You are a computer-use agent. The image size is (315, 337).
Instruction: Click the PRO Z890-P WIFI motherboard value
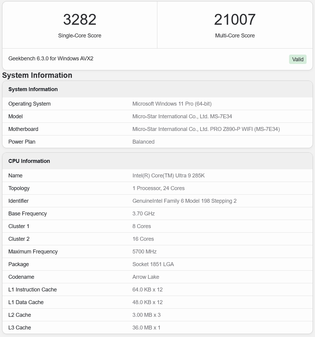tap(206, 129)
